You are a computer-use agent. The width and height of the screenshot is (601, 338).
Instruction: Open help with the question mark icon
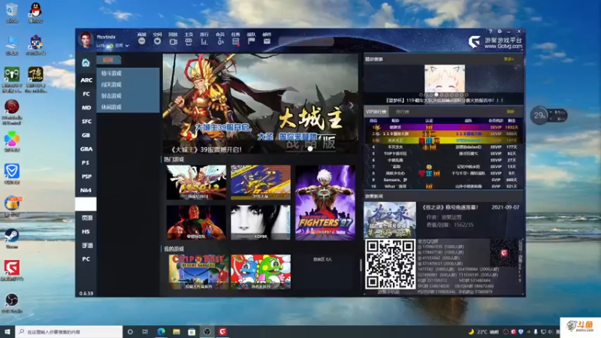tap(491, 32)
